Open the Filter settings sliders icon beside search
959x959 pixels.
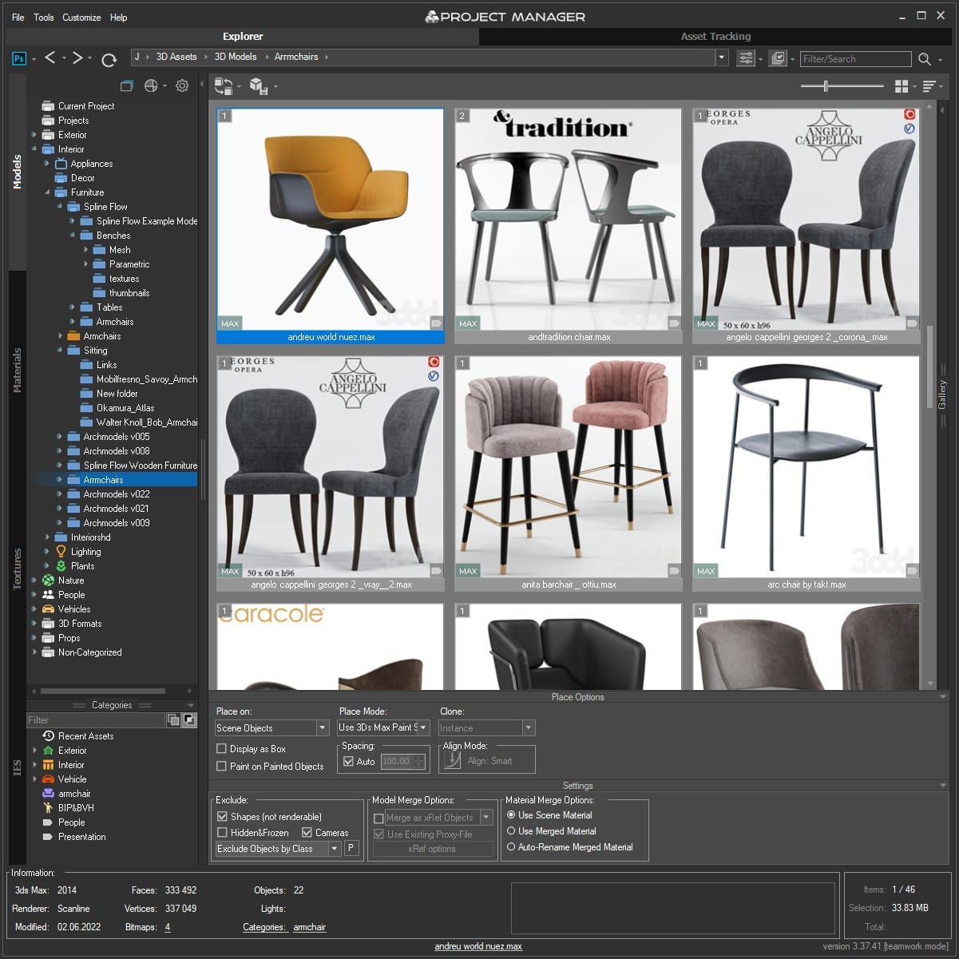[745, 58]
